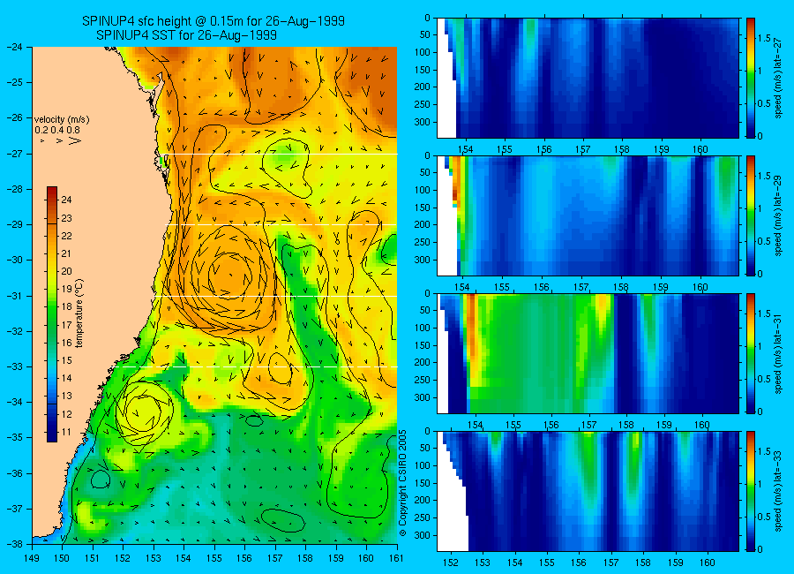
Task: Pick the speed colorbar labeled lat=-27
Action: (750, 78)
